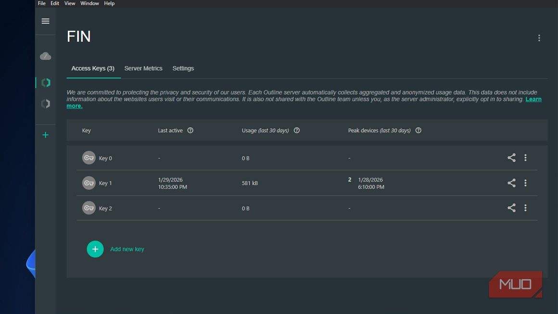The height and width of the screenshot is (314, 558).
Task: Select the cloud provider icon in sidebar
Action: tap(45, 56)
